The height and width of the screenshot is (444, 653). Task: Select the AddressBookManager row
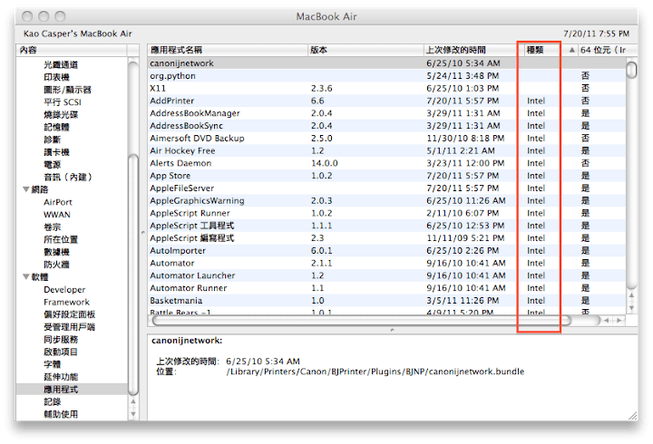pos(386,113)
